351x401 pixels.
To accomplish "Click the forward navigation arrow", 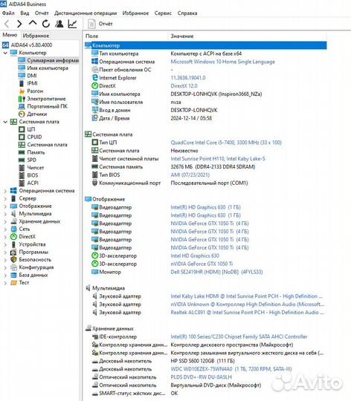I will pos(19,24).
